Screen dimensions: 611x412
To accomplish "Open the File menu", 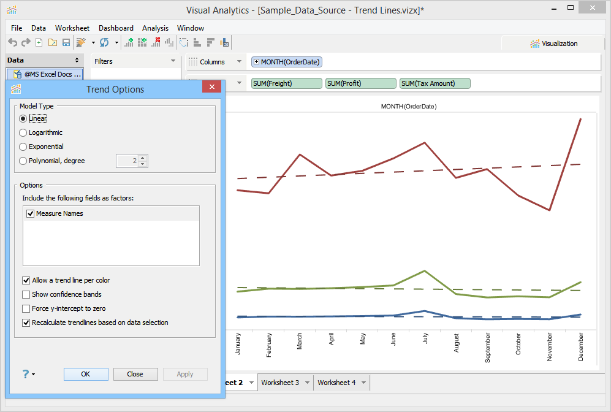I will [17, 28].
